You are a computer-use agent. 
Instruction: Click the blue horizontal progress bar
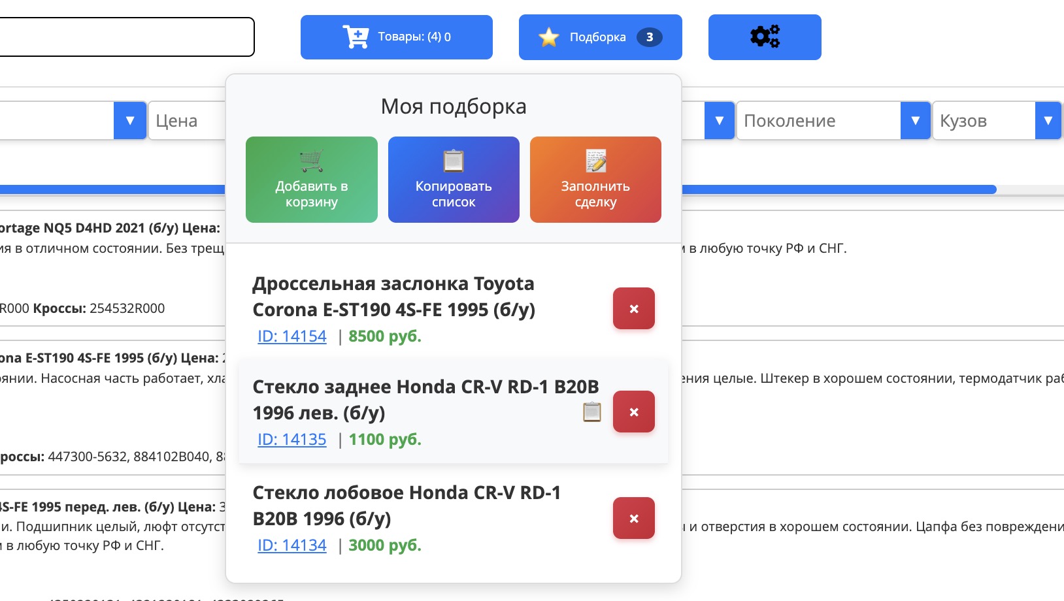tap(837, 189)
